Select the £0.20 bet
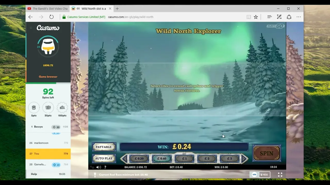The width and height of the screenshot is (330, 185). click(139, 159)
